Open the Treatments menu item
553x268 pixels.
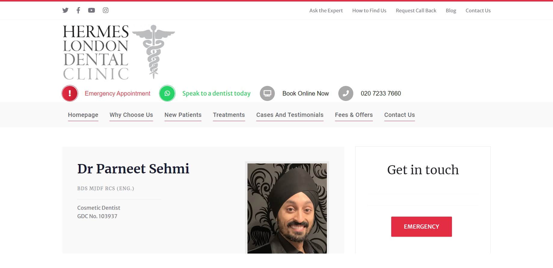[x=229, y=115]
